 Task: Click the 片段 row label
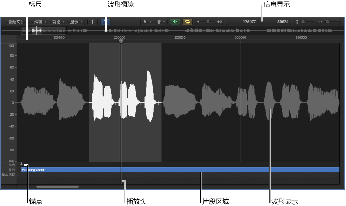click(x=12, y=170)
